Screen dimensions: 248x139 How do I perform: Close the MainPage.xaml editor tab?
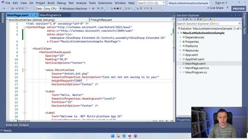pos(36,15)
